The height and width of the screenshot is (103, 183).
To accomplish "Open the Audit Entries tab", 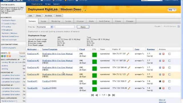I will click(x=104, y=21).
